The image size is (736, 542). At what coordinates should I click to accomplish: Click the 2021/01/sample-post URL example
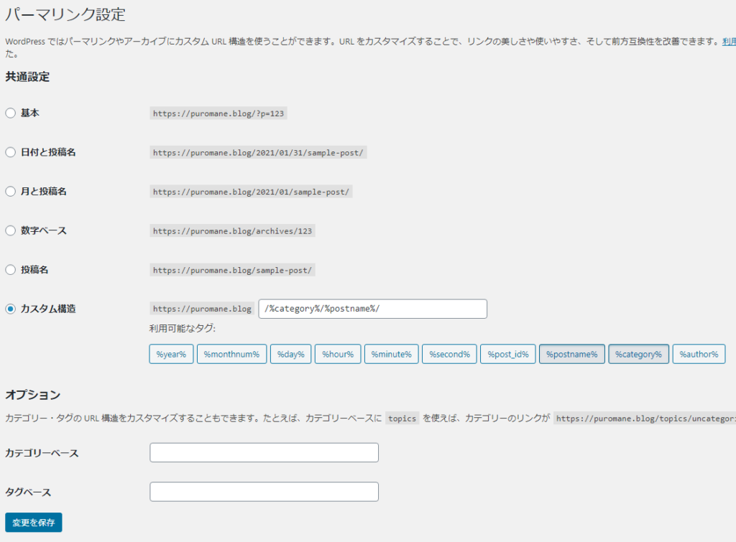tap(251, 192)
